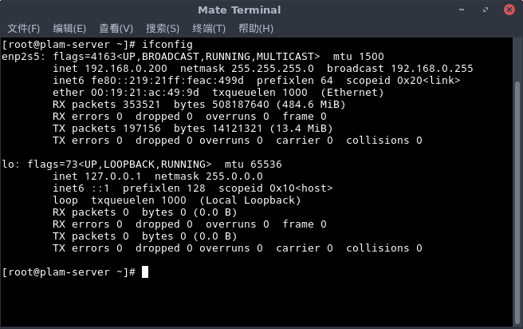
Task: Click the Mate Terminal title bar text
Action: pos(238,10)
